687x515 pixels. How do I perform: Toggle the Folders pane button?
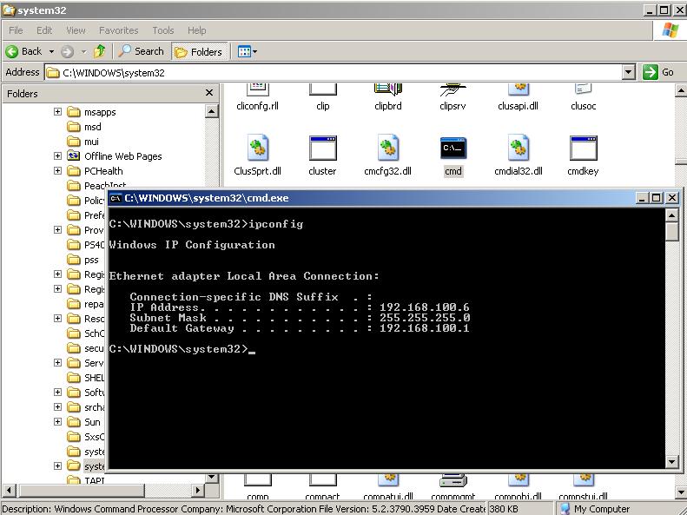200,52
